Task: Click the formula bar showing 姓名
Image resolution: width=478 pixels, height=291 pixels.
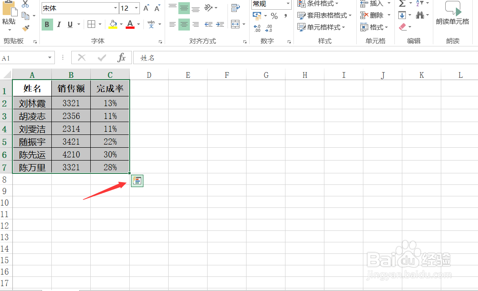Action: point(305,58)
